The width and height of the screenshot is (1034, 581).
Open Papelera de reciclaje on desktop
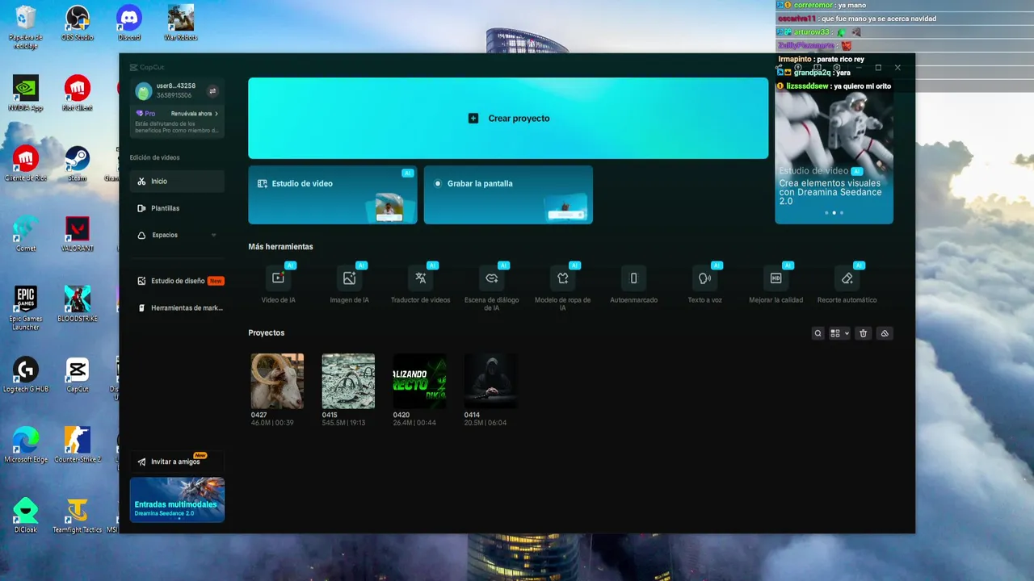point(26,27)
